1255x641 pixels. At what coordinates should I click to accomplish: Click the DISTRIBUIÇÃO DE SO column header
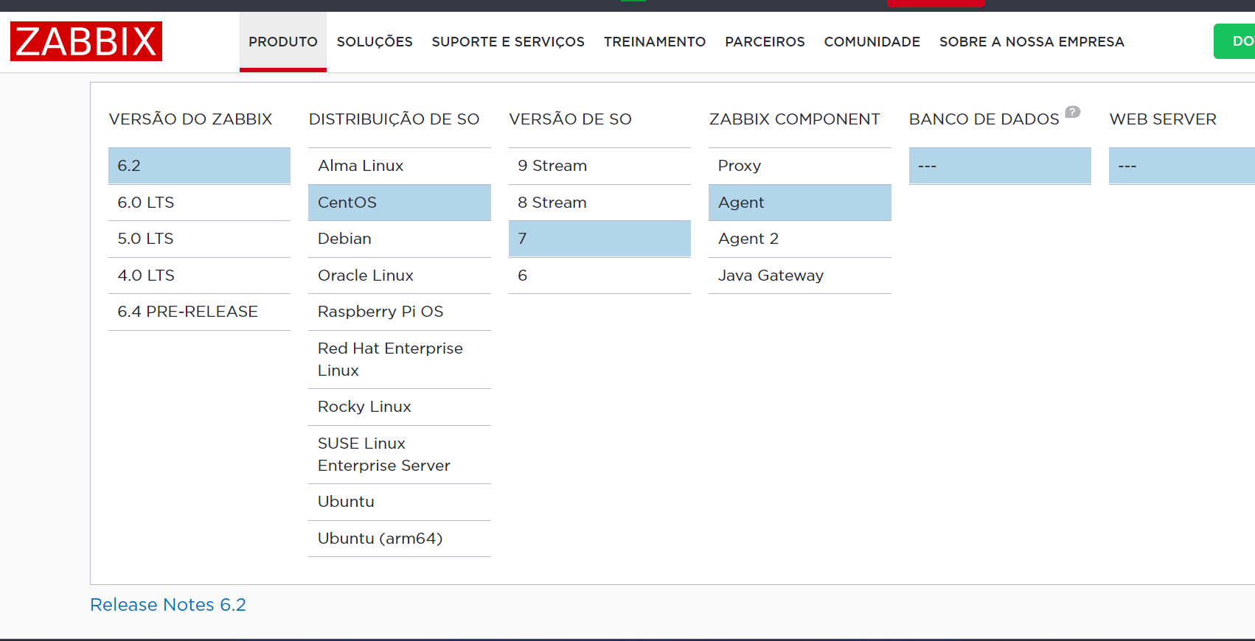pos(394,119)
